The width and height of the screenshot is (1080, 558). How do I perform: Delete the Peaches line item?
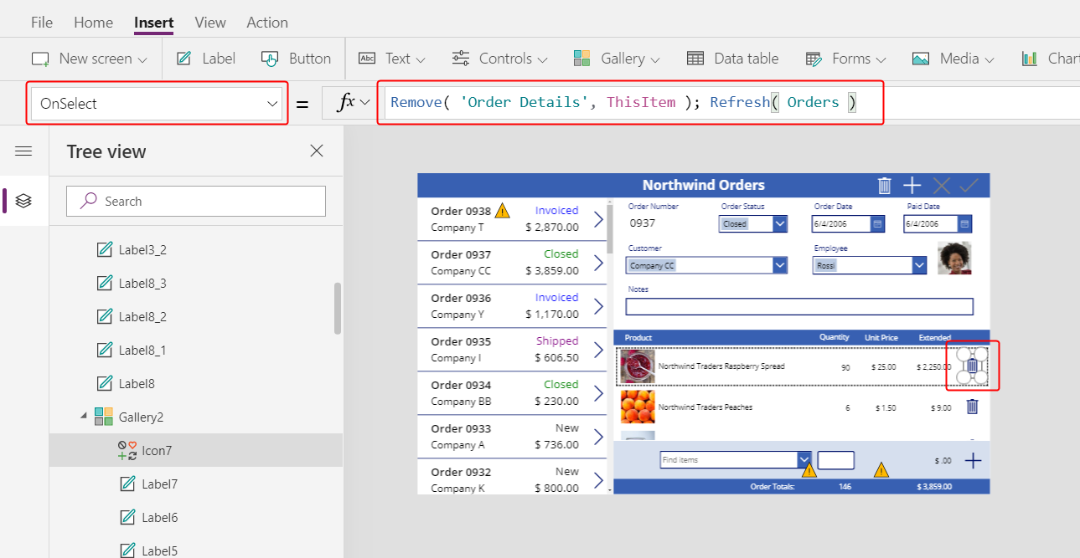tap(972, 407)
